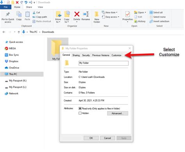Switch to the View ribbon tab

tap(40, 7)
